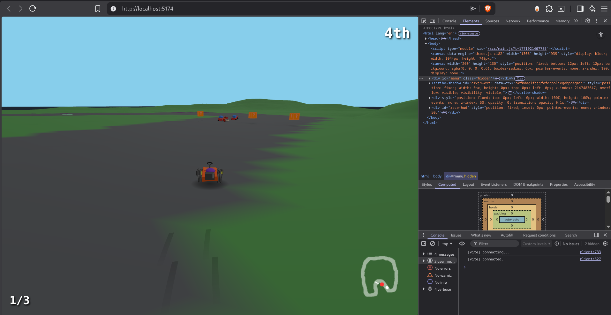Open the console sidebar icon
Viewport: 611px width, 315px height.
click(424, 244)
